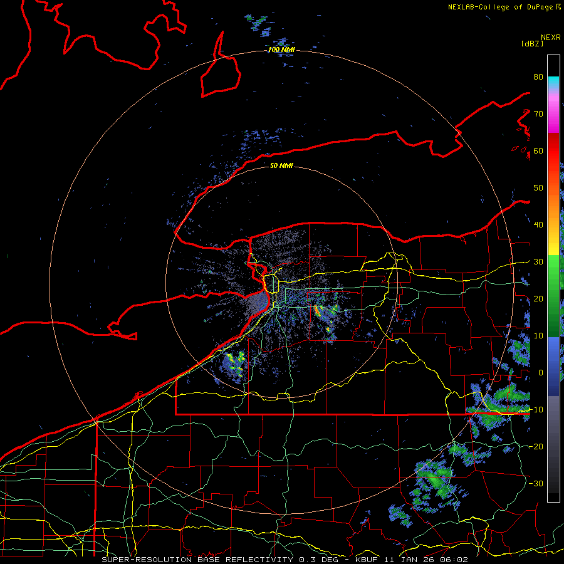
Task: Click the -30 value on the dBZ scale
Action: 536,484
